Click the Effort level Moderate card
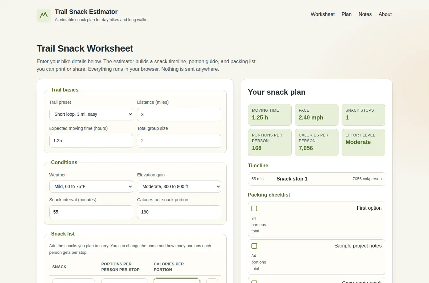 pos(363,142)
